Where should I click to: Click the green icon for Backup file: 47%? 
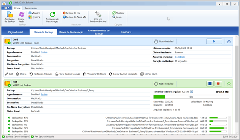click(9, 118)
